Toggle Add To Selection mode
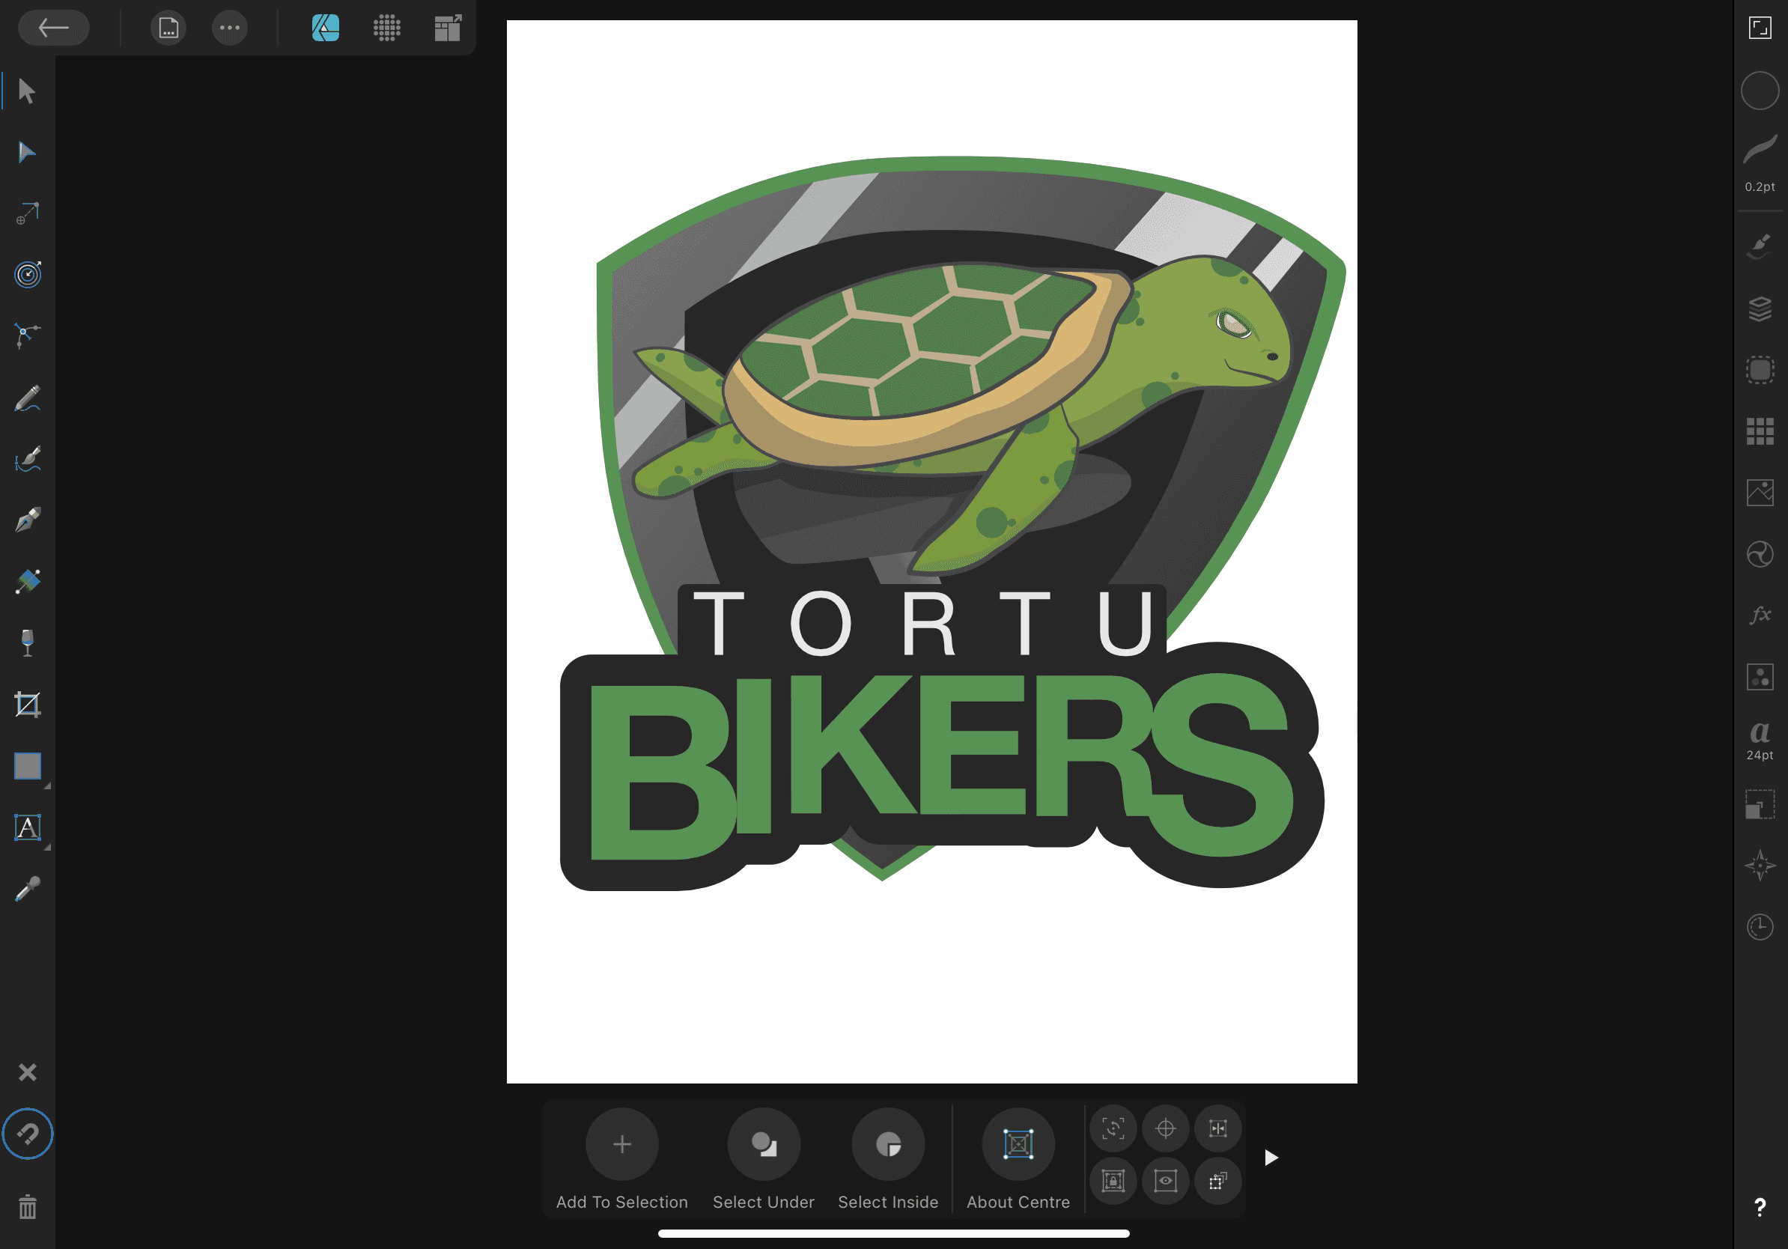The height and width of the screenshot is (1249, 1788). click(x=621, y=1145)
